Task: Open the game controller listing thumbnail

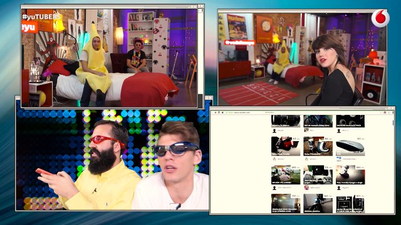Action: tap(318, 175)
